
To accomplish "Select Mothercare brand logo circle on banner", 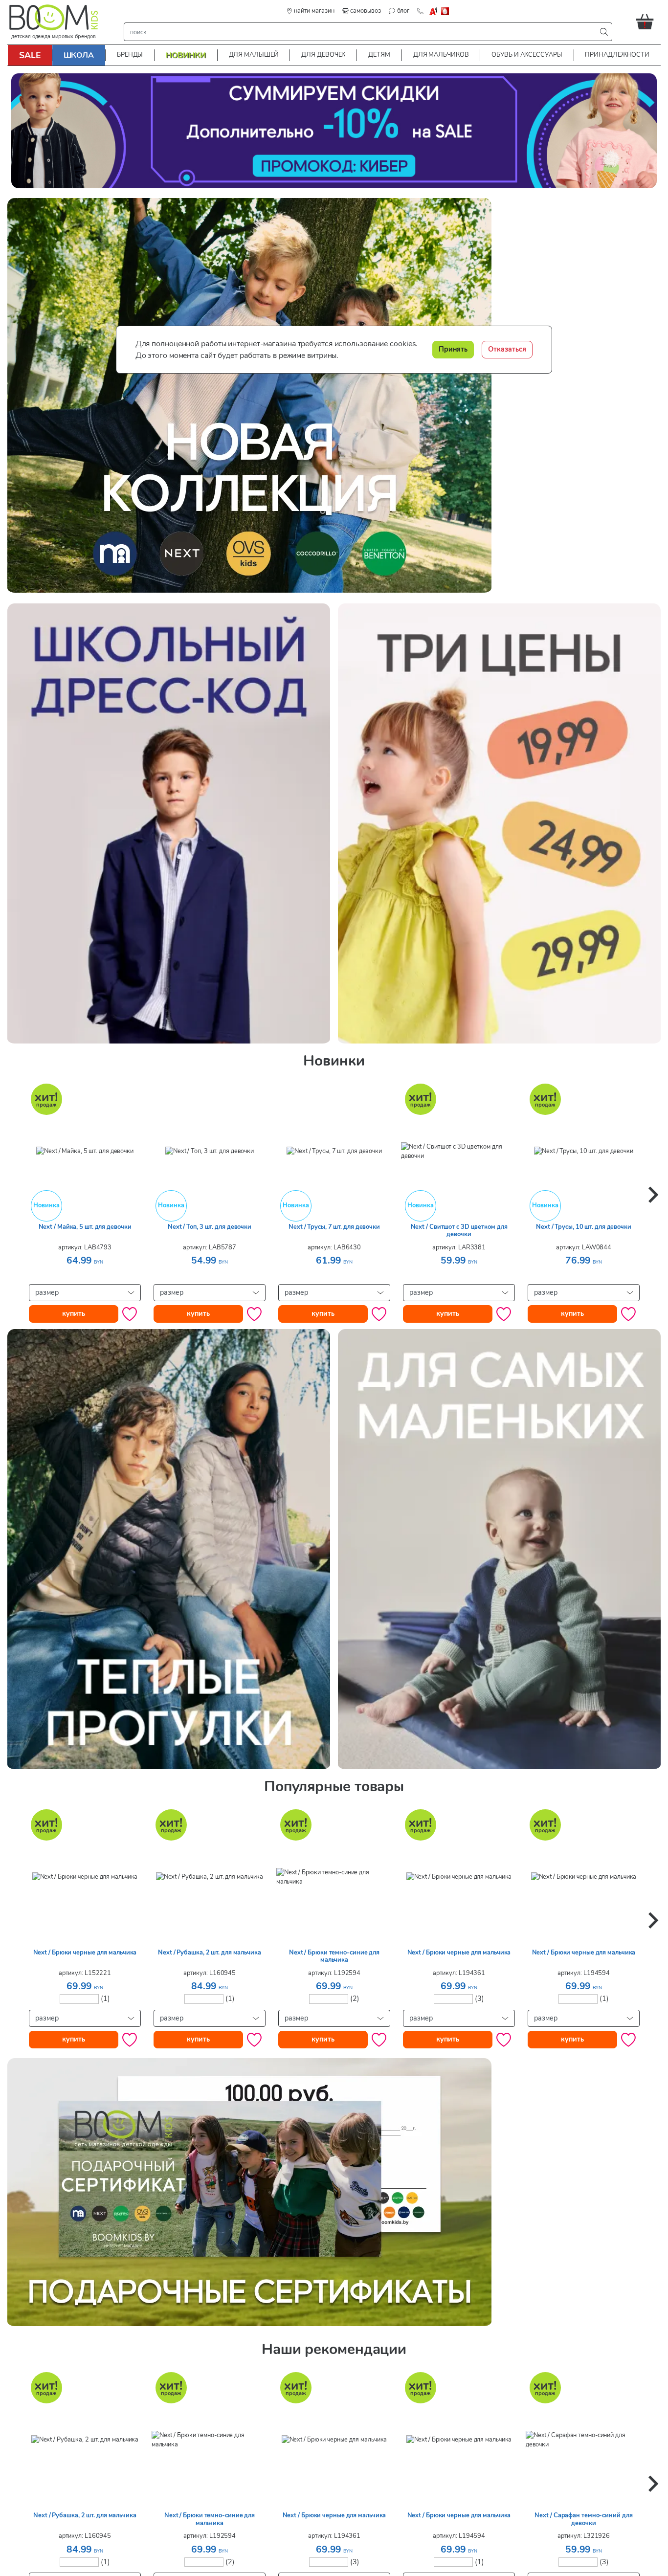I will coord(115,553).
